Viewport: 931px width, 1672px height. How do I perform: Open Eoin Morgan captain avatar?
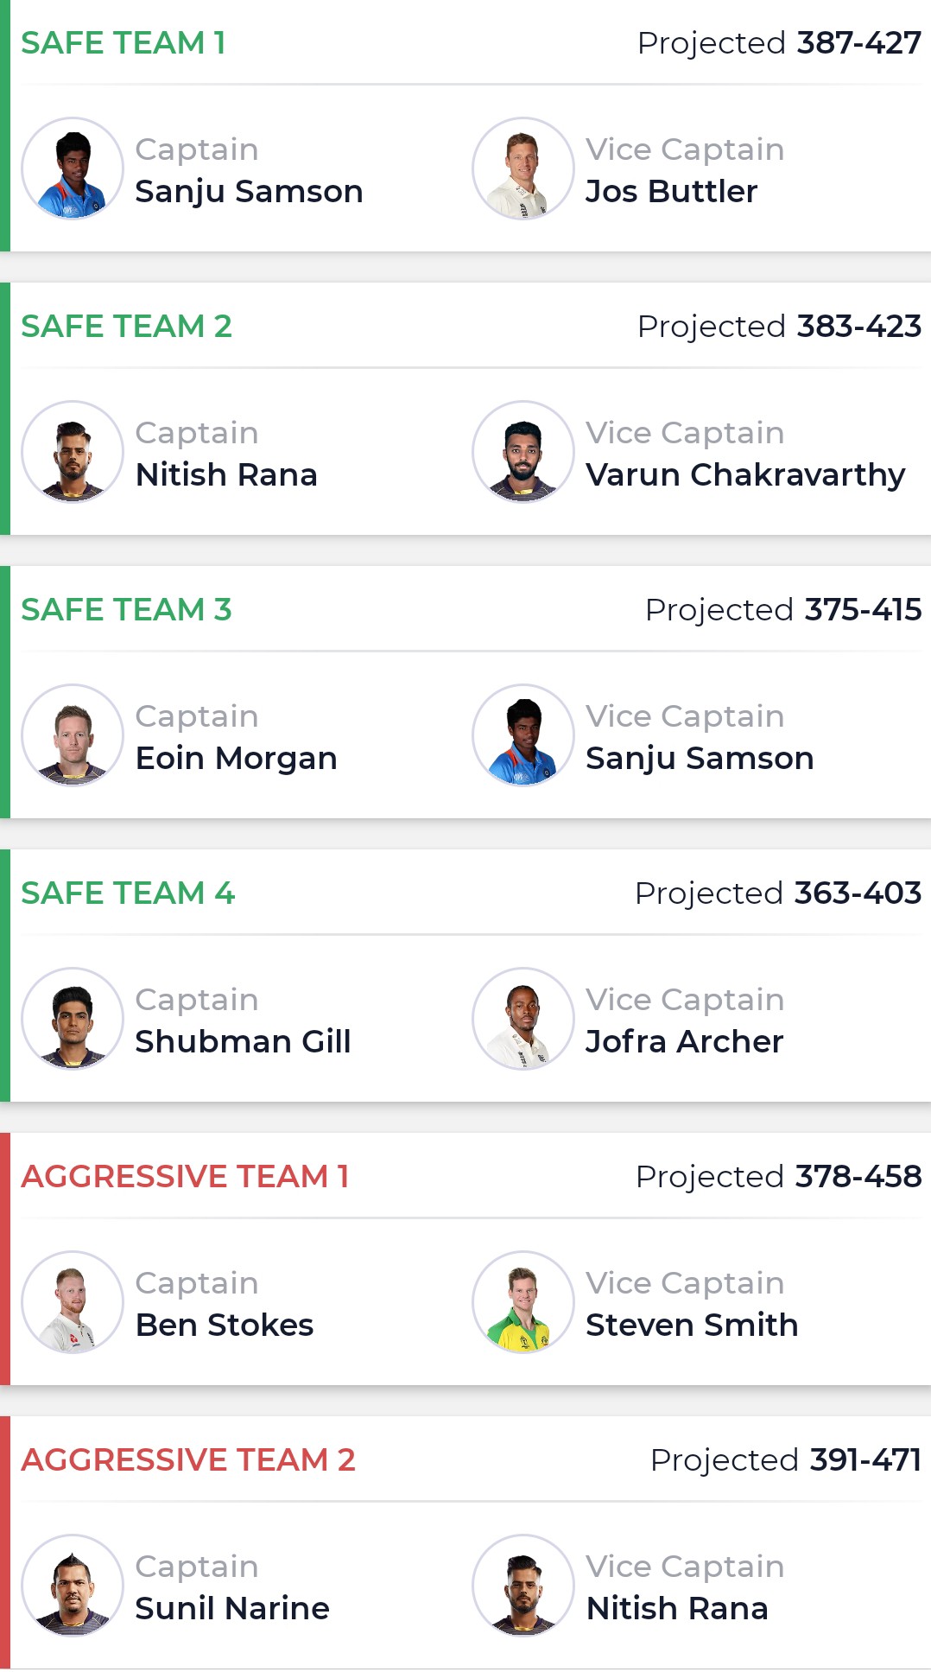coord(73,735)
